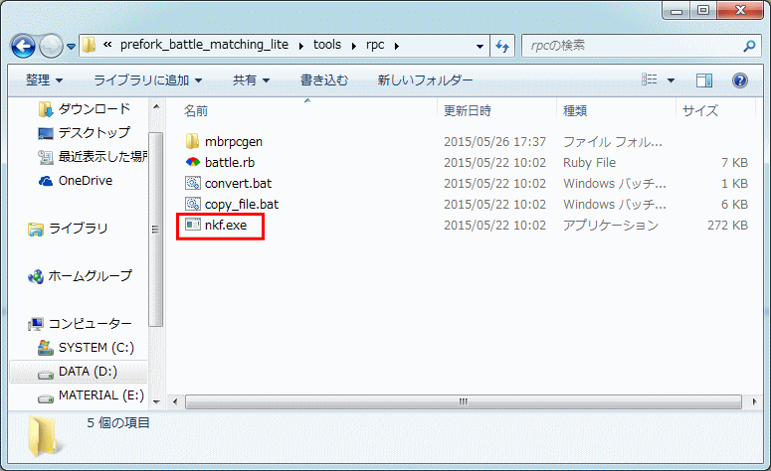Select nkf.exe application icon

point(193,225)
